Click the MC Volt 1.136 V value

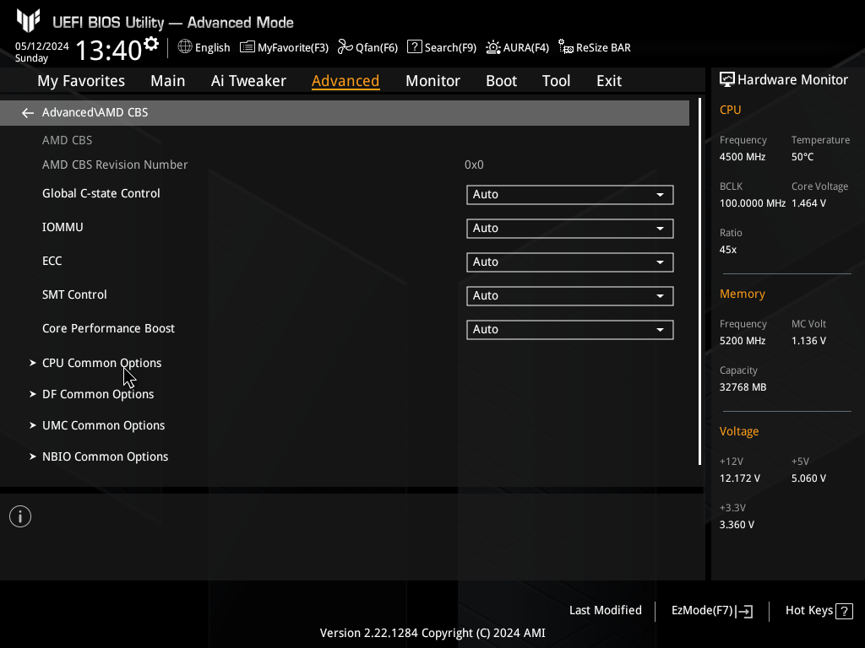point(808,341)
